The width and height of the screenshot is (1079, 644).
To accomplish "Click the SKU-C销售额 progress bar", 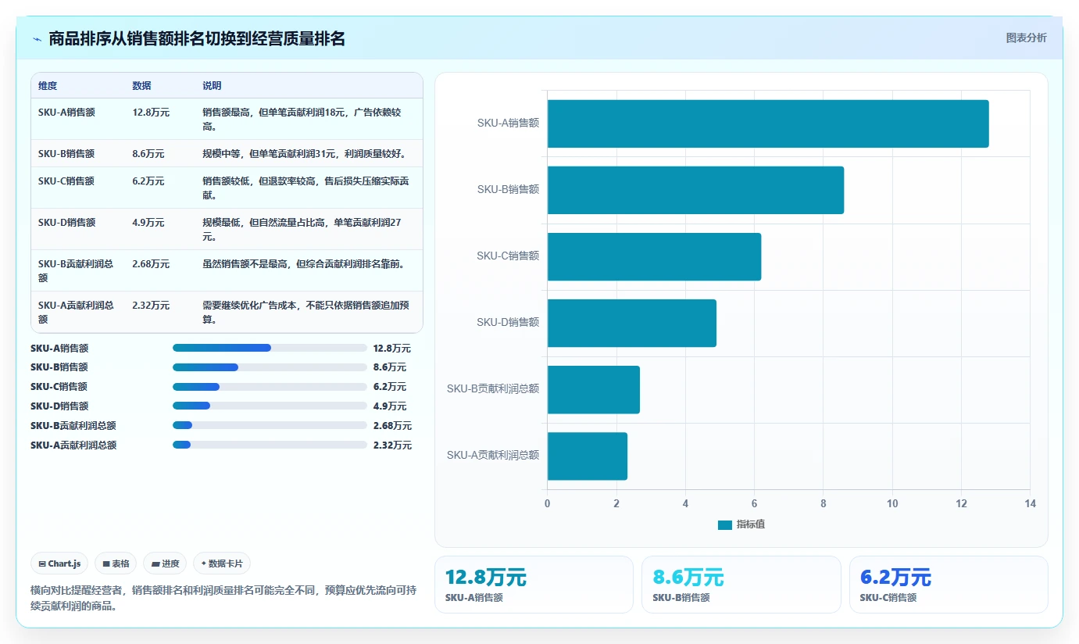I will [270, 386].
